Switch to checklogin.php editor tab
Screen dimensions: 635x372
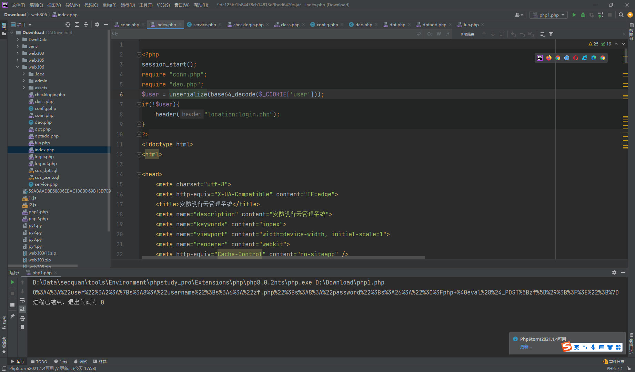click(x=248, y=24)
